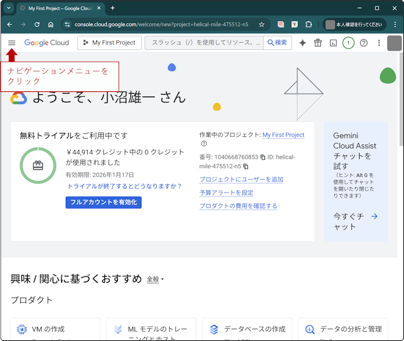Open the VM の作成 product card
The image size is (404, 341).
click(55, 329)
